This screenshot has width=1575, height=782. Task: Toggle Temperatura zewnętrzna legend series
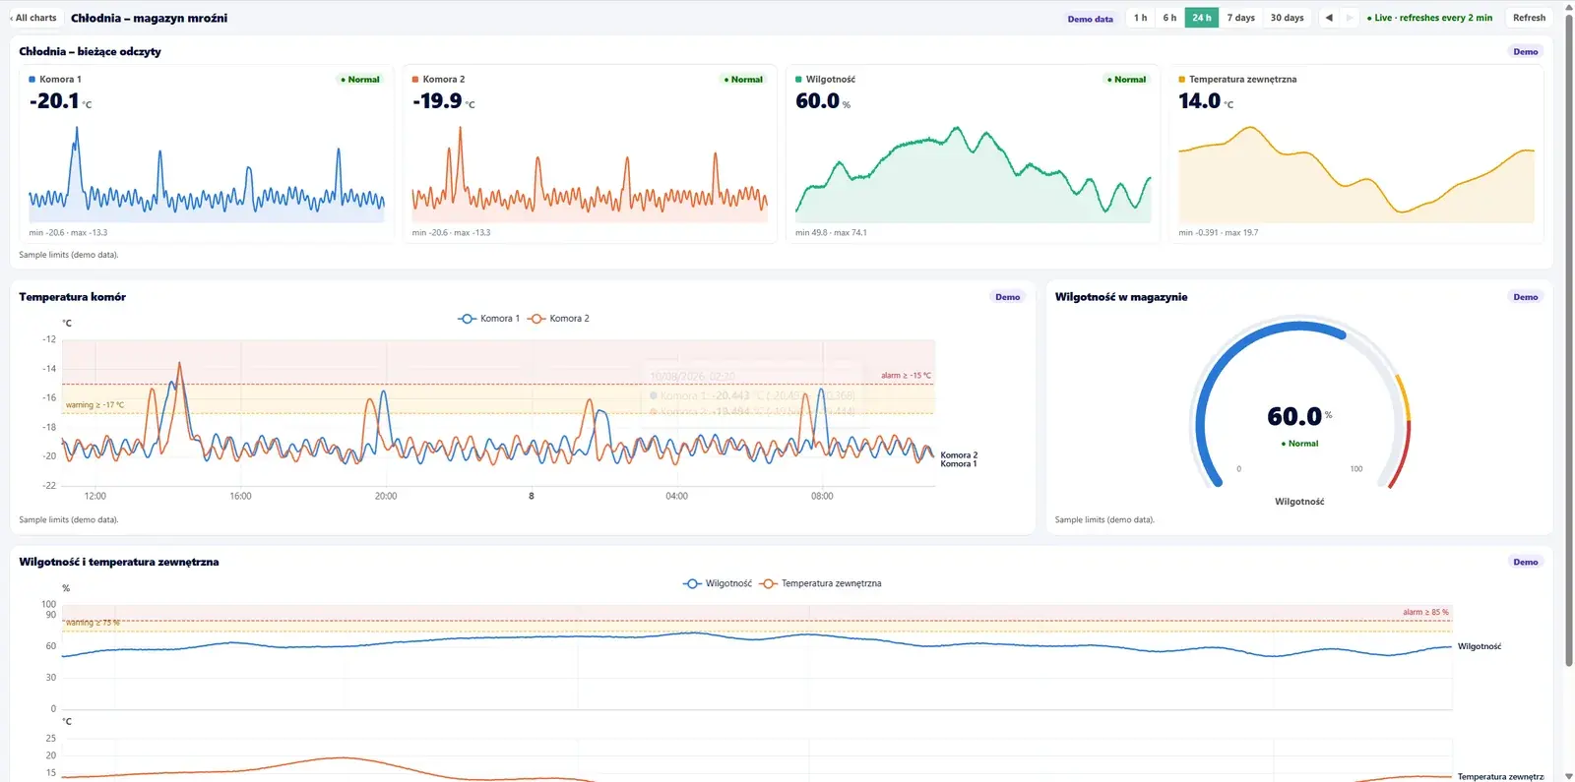coord(820,583)
